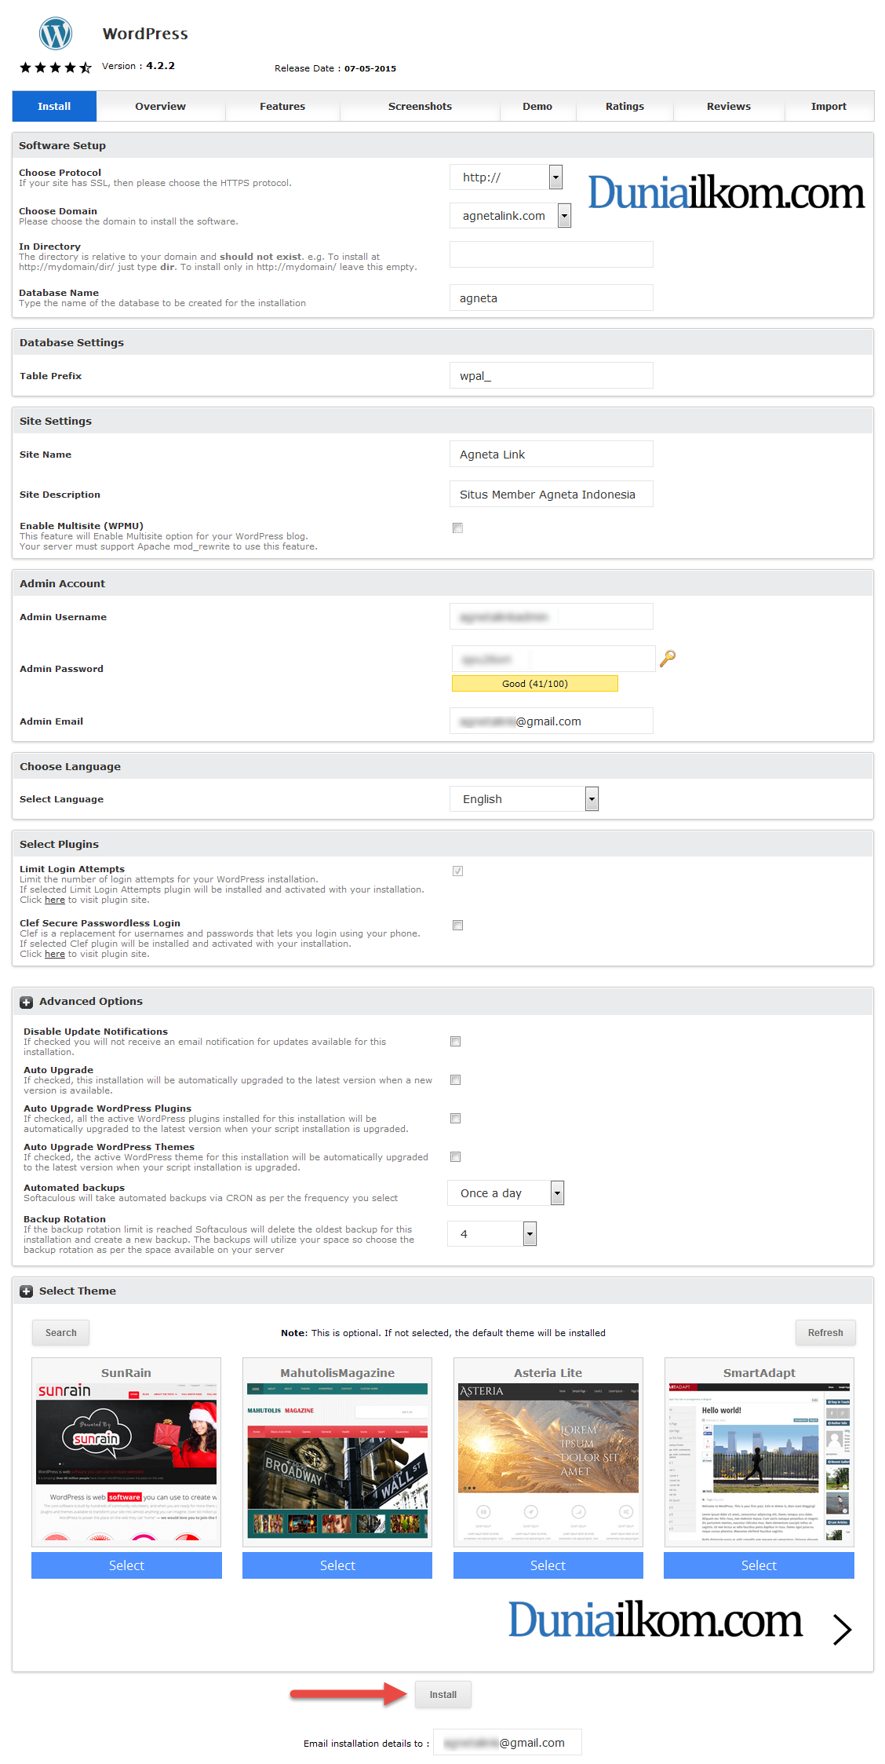The height and width of the screenshot is (1764, 885).
Task: Click the password strength Good bar
Action: [535, 684]
